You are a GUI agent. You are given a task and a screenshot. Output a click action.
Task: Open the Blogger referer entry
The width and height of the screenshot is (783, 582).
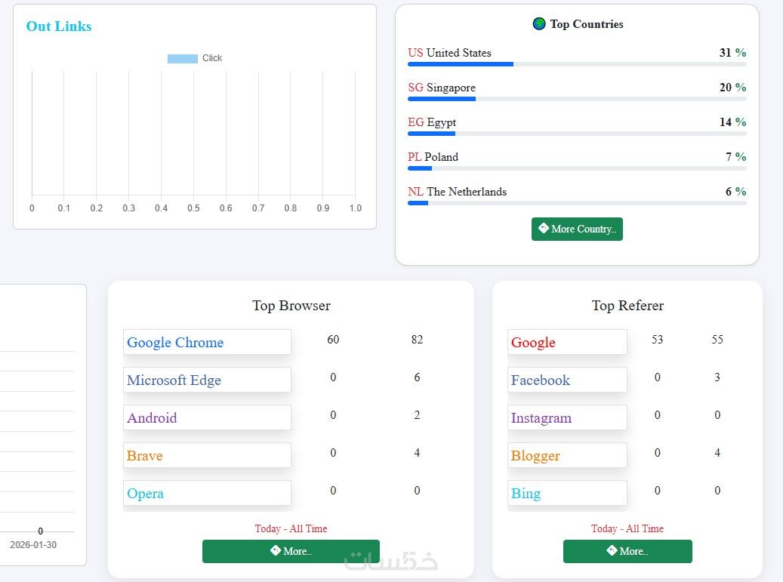point(567,455)
